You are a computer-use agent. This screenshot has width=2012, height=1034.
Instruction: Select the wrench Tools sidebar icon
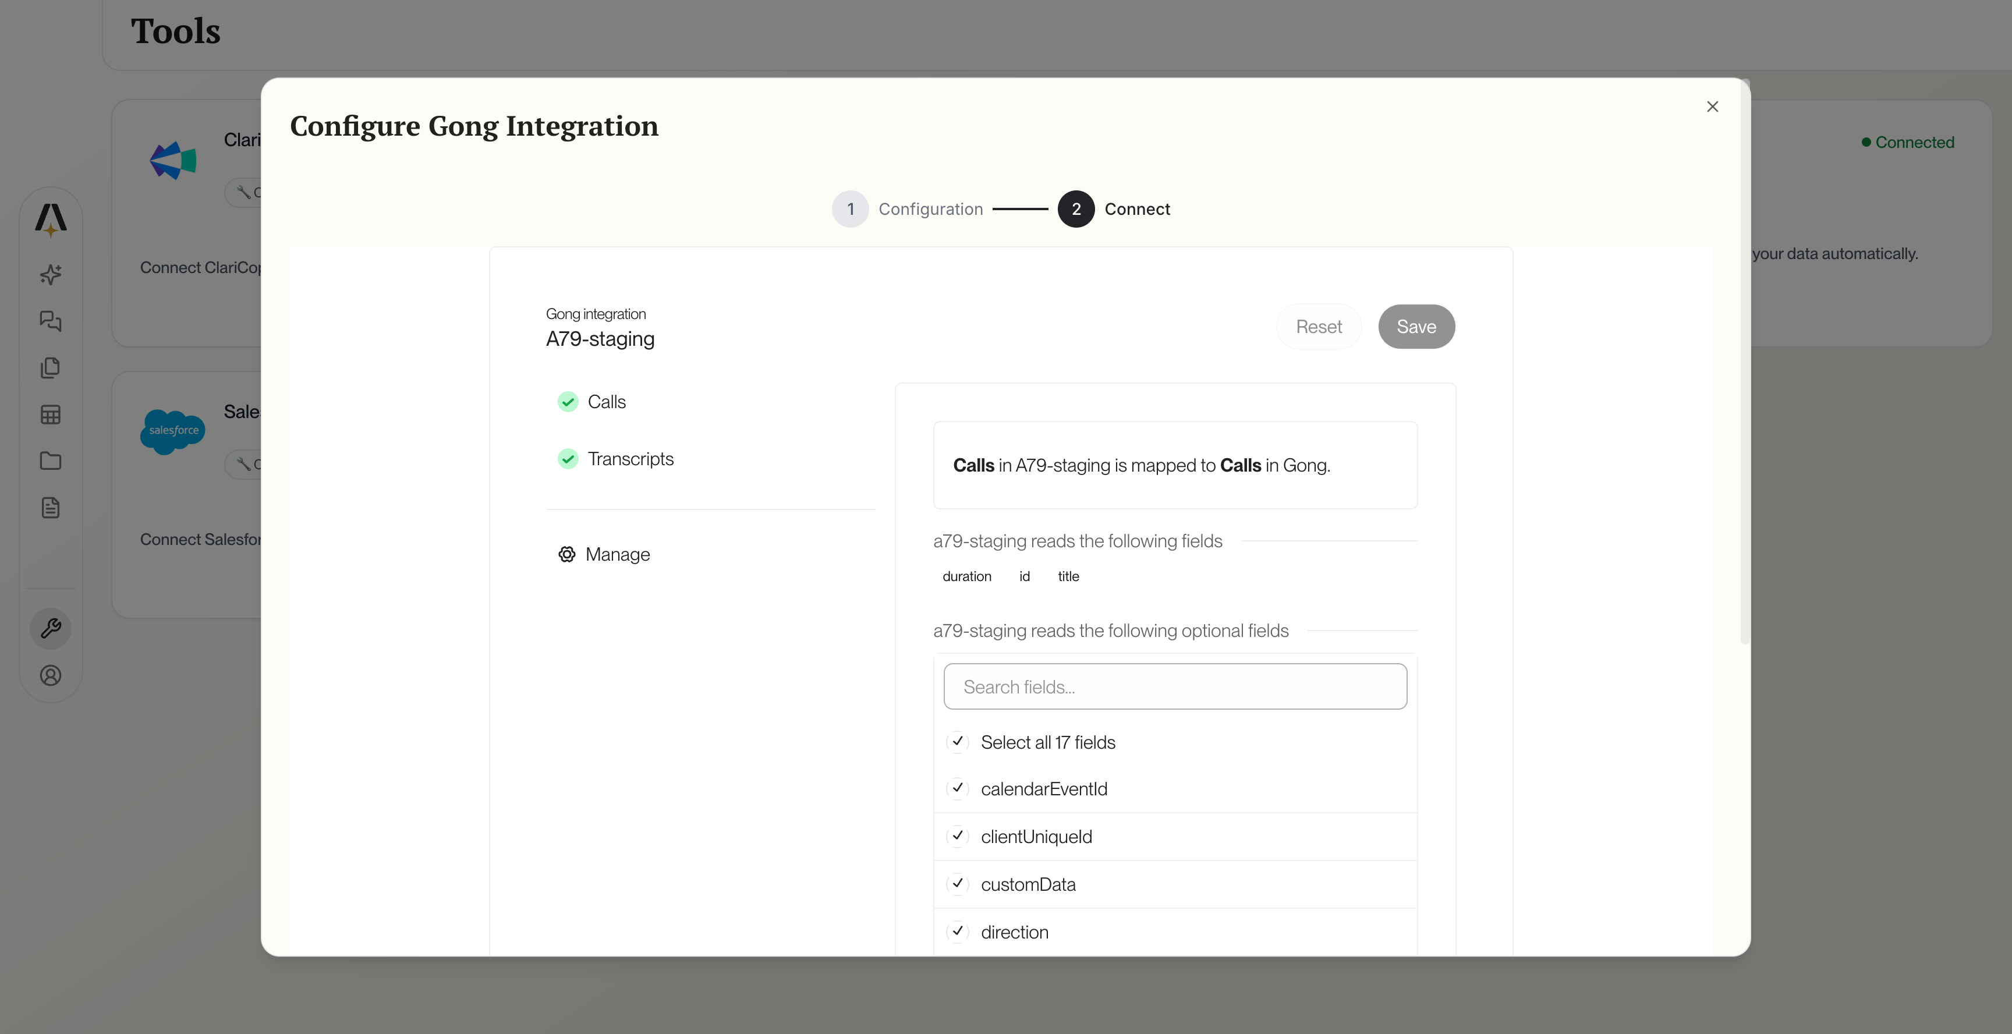tap(51, 629)
